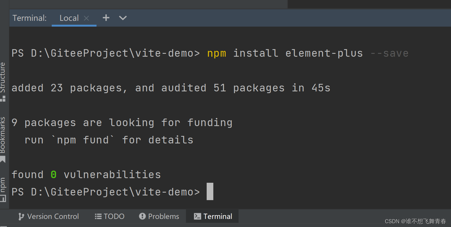Click the Problems exclamation icon
The image size is (451, 227).
pos(142,216)
